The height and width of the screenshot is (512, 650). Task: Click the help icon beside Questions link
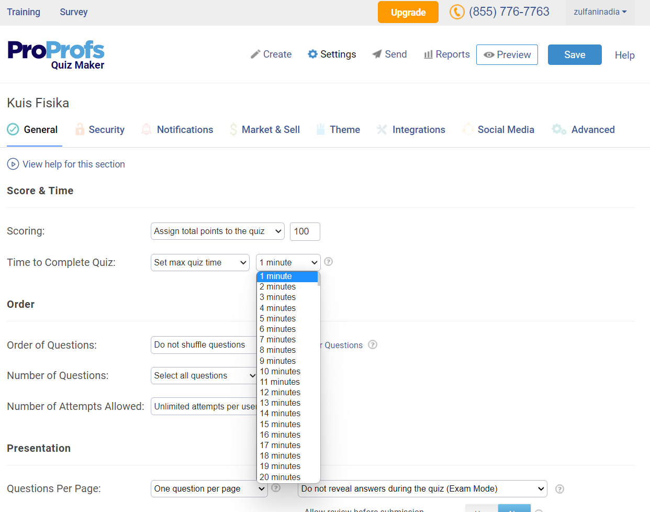(x=373, y=344)
